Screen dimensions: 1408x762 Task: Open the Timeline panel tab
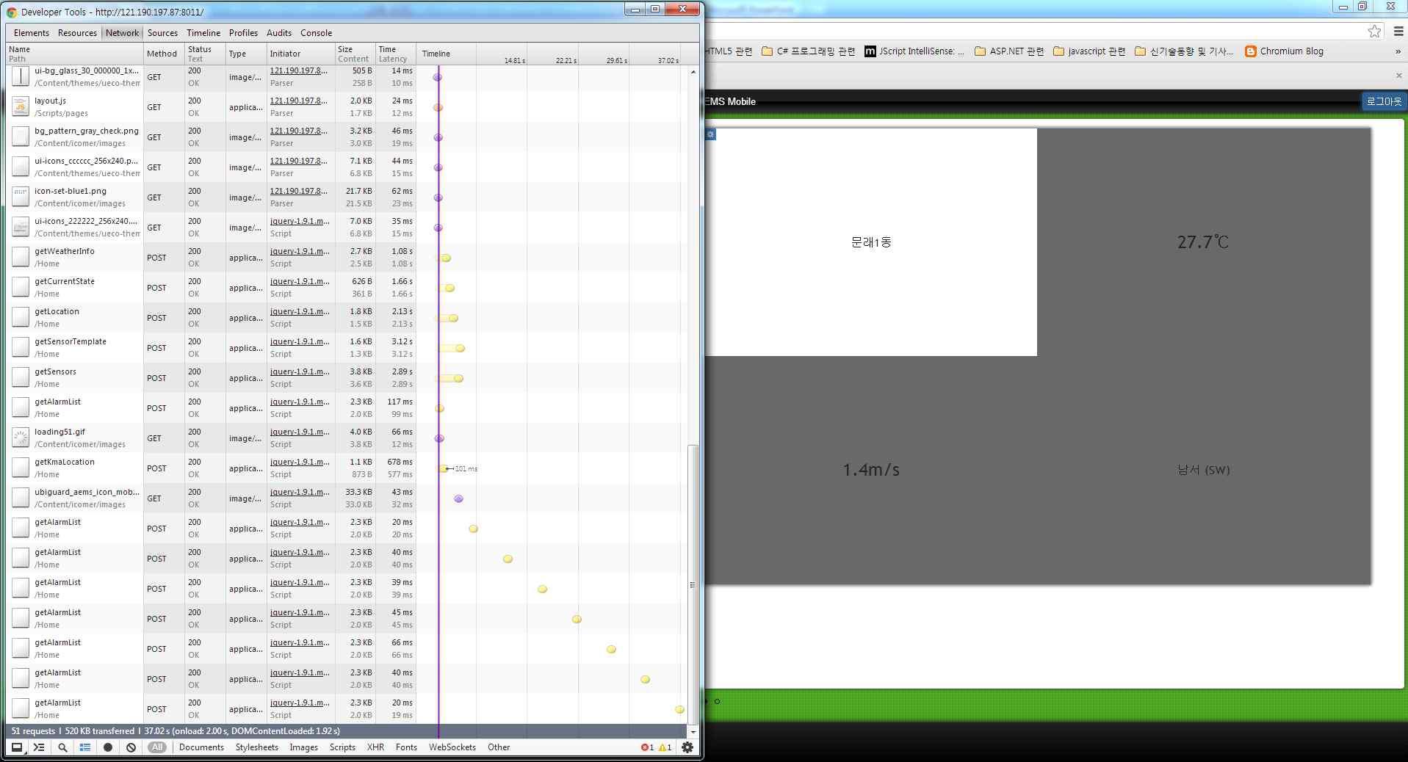(x=203, y=33)
